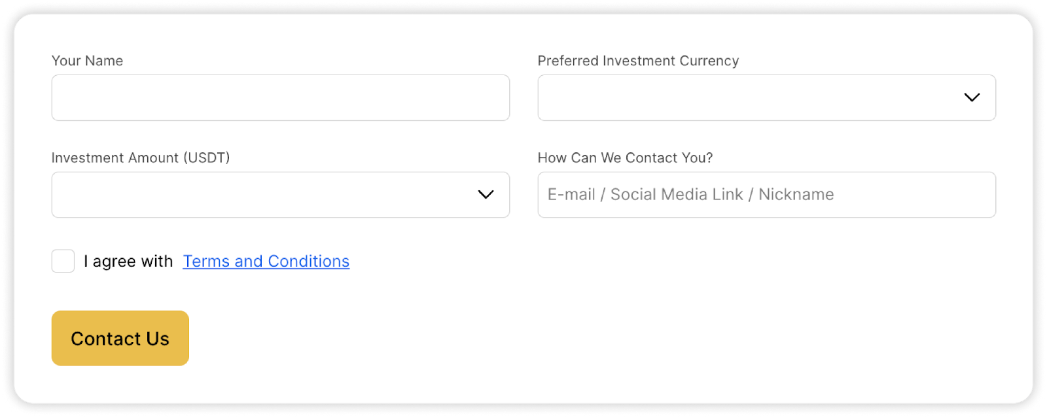Image resolution: width=1047 pixels, height=417 pixels.
Task: Open the Preferred Investment Currency dropdown
Action: click(766, 97)
